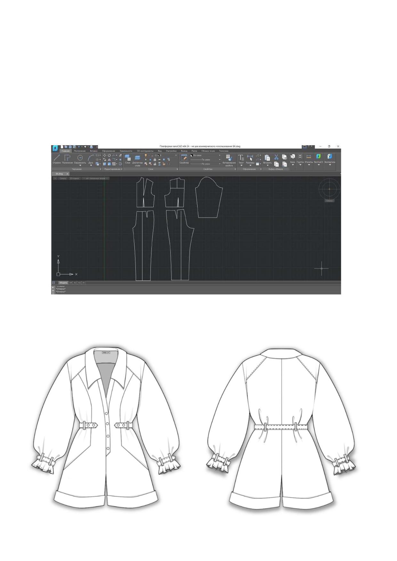Screen dimensions: 397x561
Task: Select the rotate tool in Редактирование group
Action: pos(109,155)
